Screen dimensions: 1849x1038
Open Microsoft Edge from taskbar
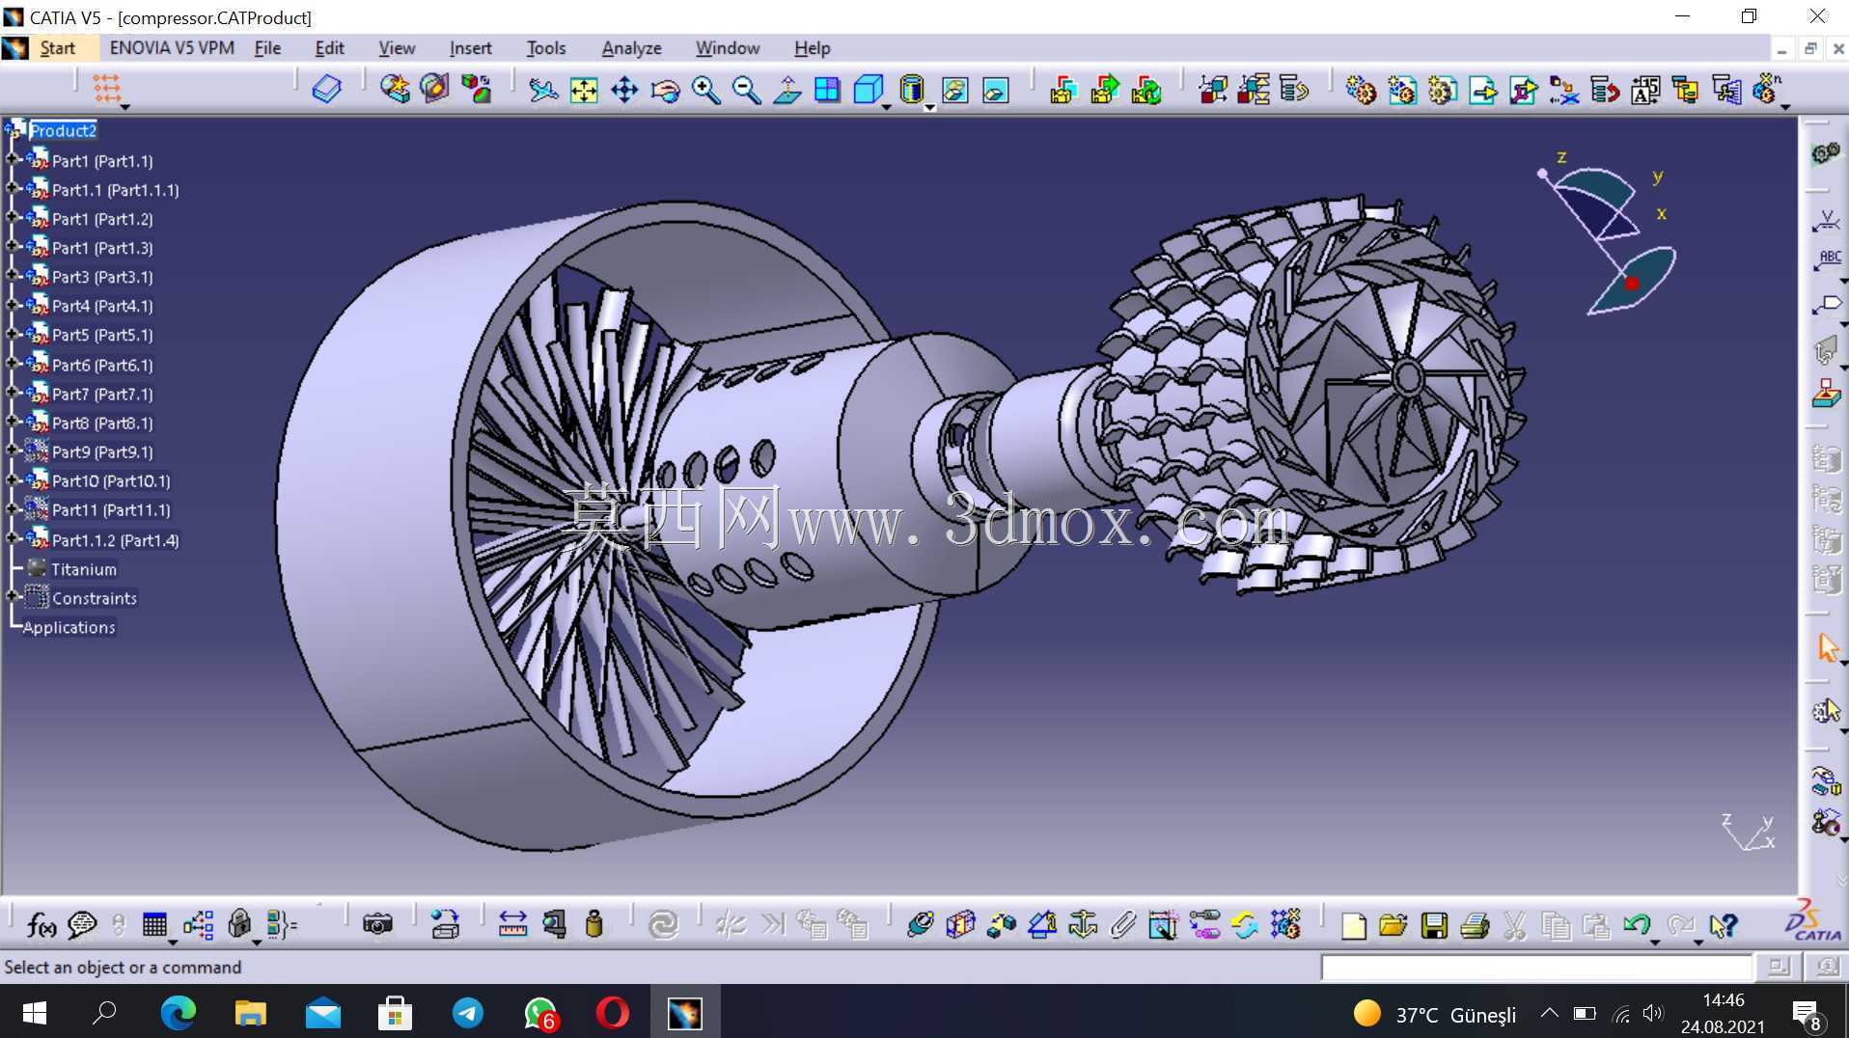(x=178, y=1013)
